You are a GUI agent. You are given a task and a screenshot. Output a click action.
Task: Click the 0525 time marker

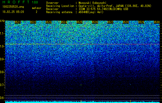79,22
